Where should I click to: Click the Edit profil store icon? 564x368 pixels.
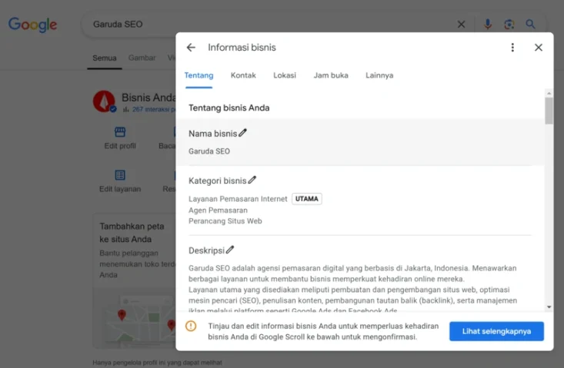click(120, 132)
